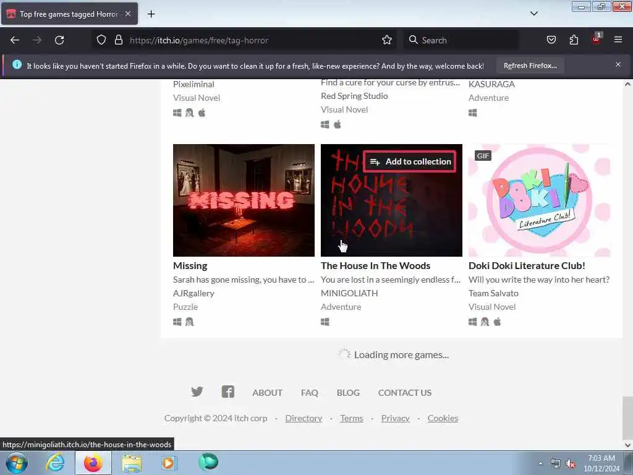This screenshot has width=633, height=475.
Task: Open the Windows Start button
Action: [17, 463]
